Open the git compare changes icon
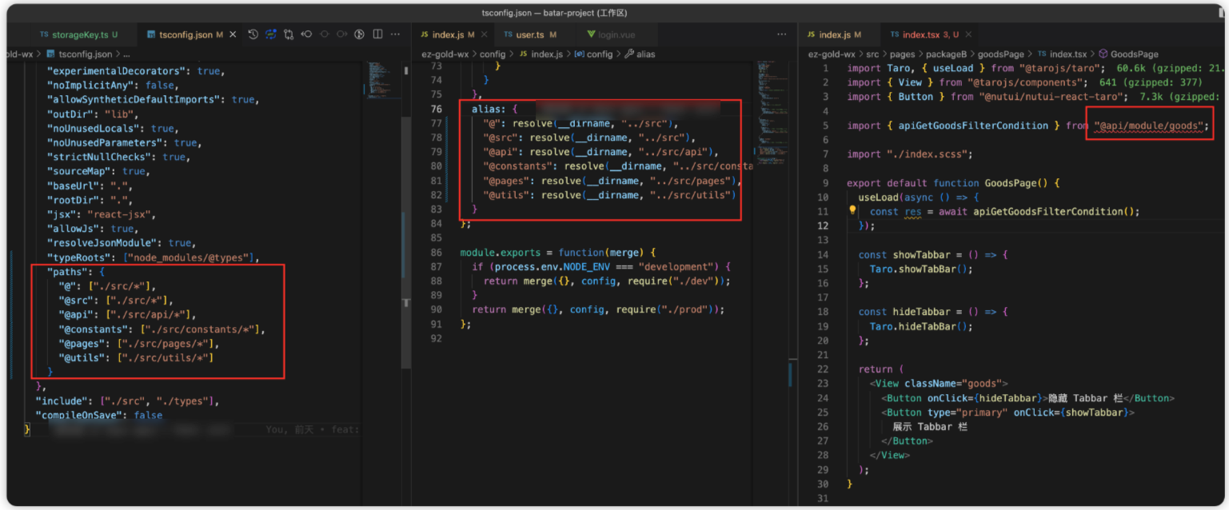This screenshot has height=510, width=1229. tap(289, 34)
